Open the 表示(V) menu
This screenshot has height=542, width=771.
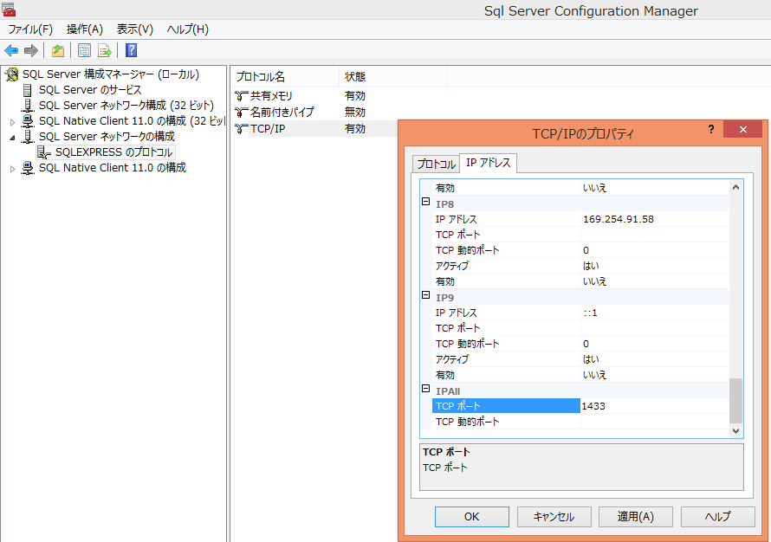(135, 29)
